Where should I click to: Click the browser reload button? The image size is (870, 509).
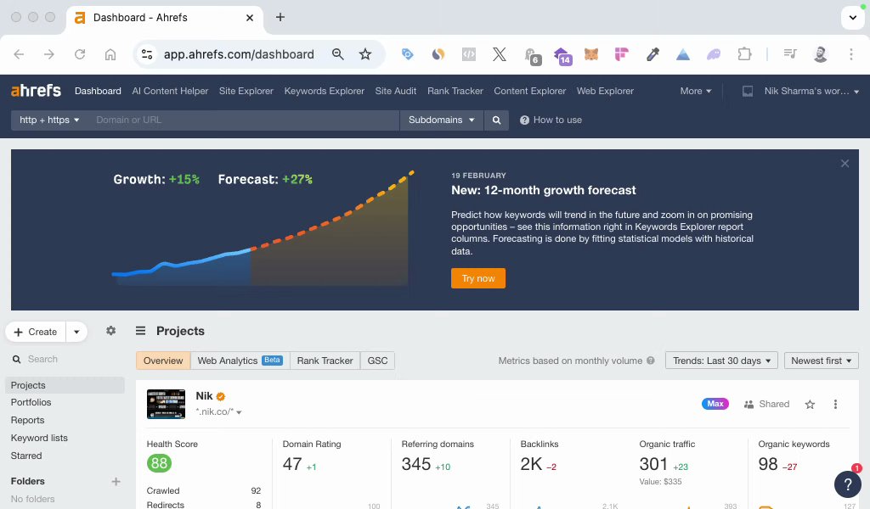[x=80, y=54]
